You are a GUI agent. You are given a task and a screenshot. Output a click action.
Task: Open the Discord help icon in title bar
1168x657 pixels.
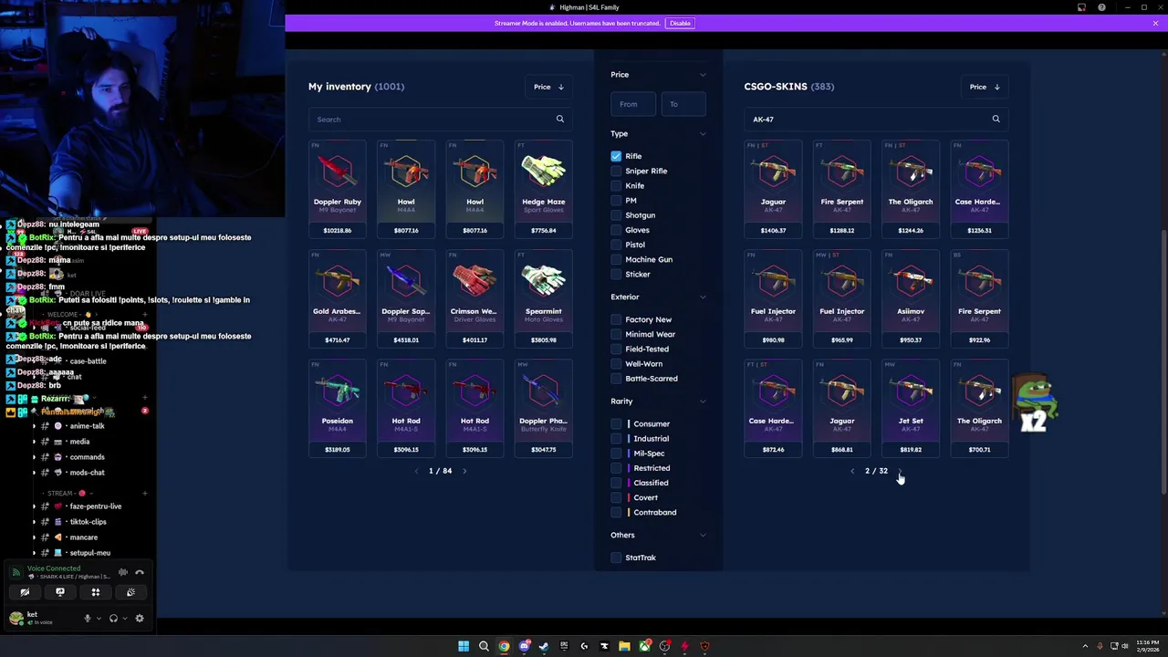point(1101,7)
